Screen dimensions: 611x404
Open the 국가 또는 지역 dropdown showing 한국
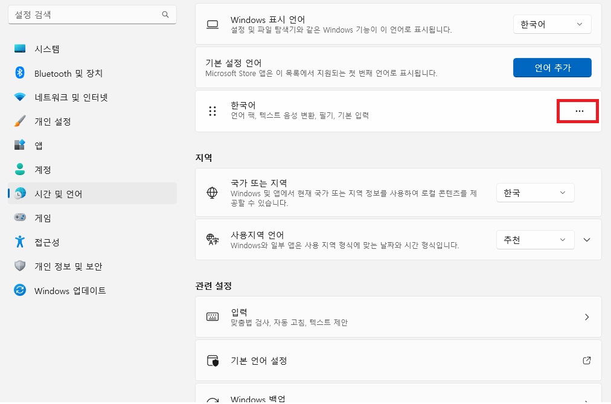point(535,193)
